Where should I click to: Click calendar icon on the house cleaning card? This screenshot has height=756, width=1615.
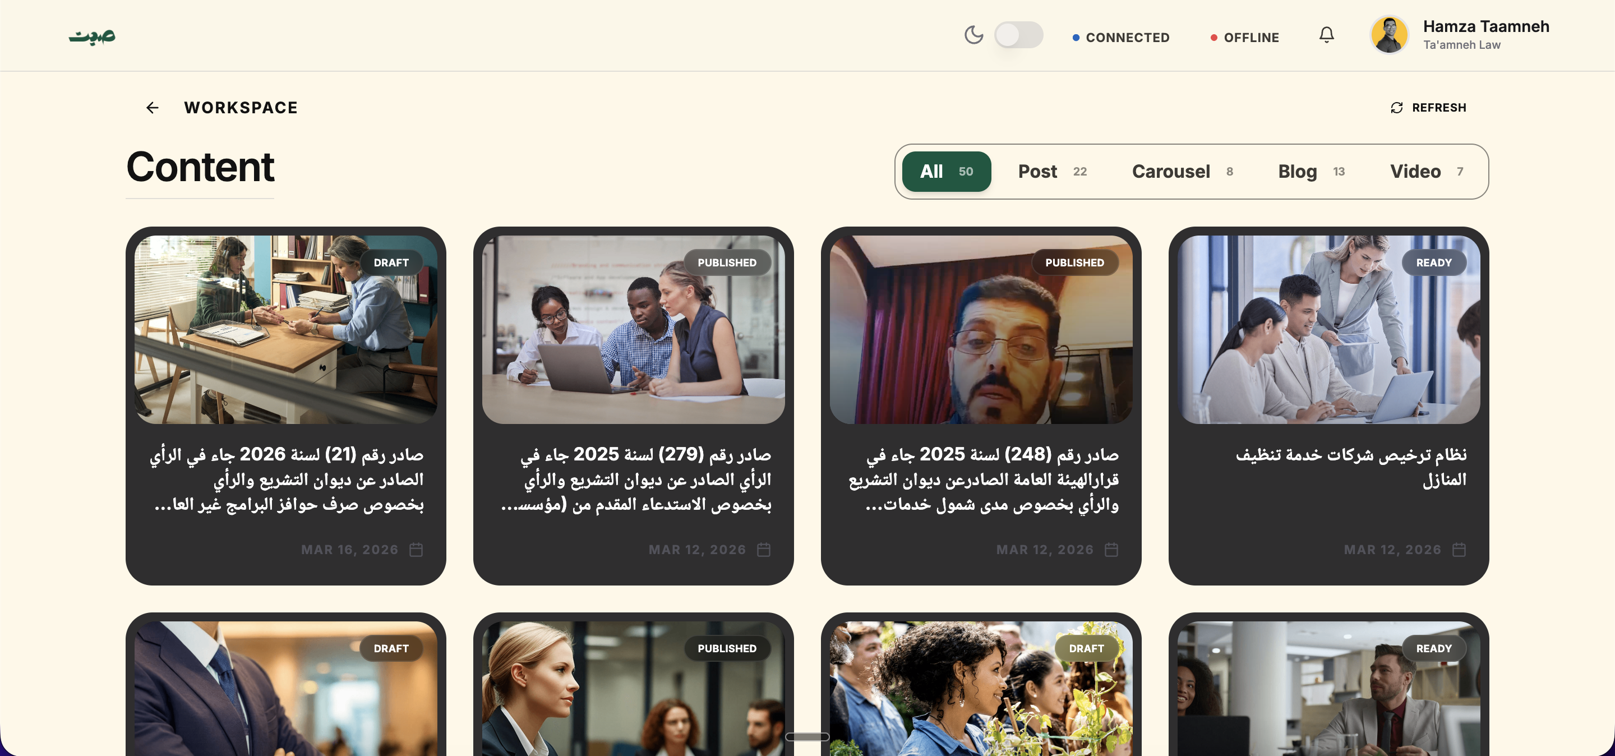click(x=1460, y=550)
